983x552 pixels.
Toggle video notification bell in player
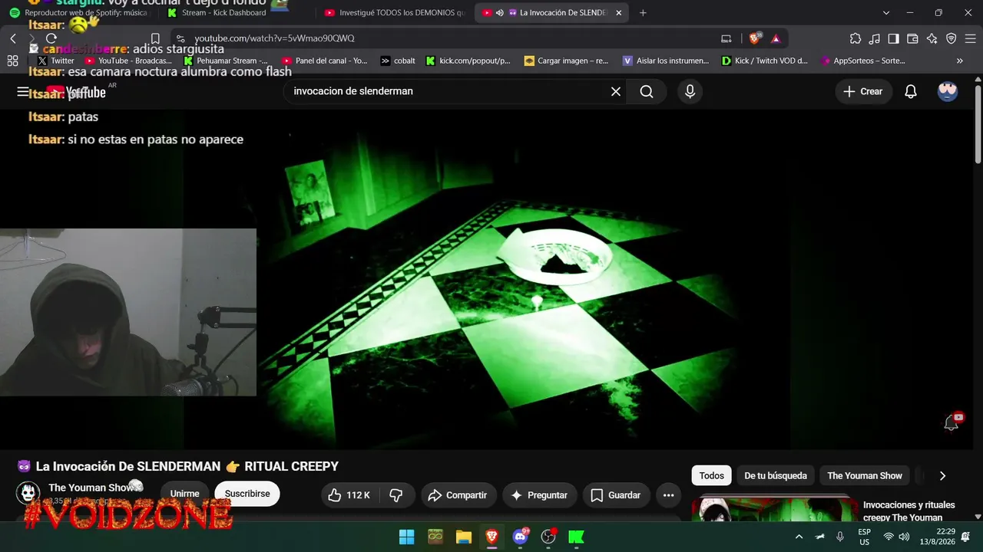point(952,422)
